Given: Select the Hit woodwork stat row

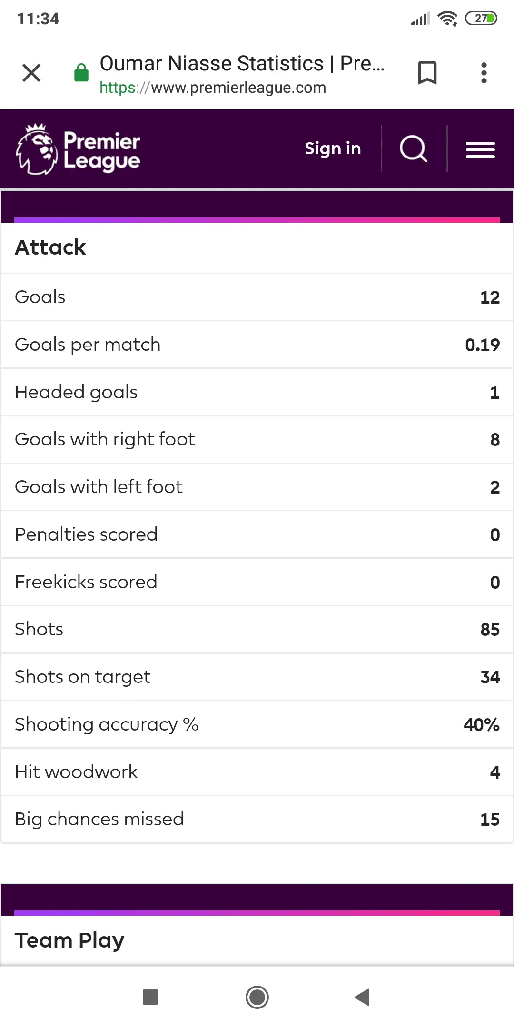Looking at the screenshot, I should pyautogui.click(x=257, y=772).
